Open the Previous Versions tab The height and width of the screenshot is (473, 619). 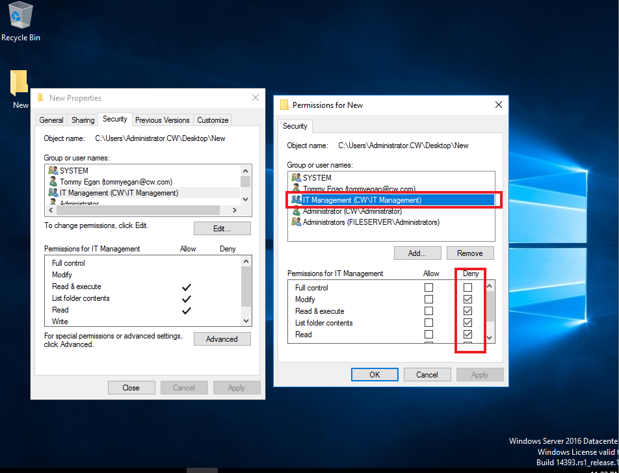(x=162, y=120)
